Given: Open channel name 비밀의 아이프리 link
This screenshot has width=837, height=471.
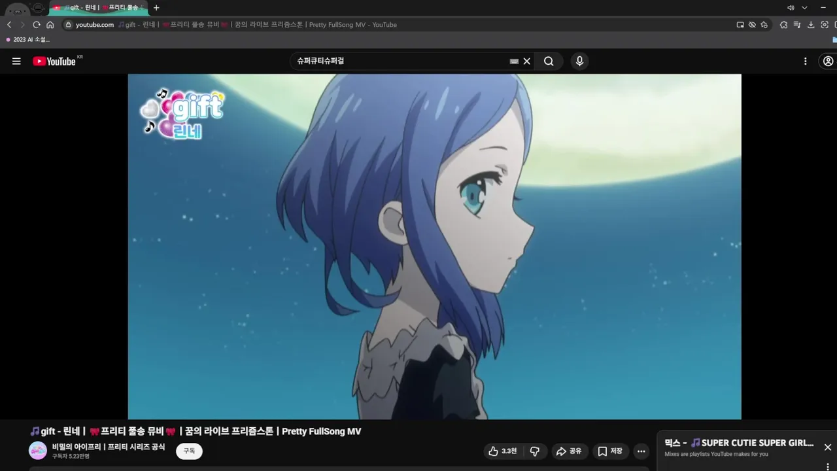Looking at the screenshot, I should [109, 447].
